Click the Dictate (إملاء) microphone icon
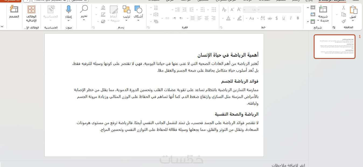 click(x=69, y=9)
